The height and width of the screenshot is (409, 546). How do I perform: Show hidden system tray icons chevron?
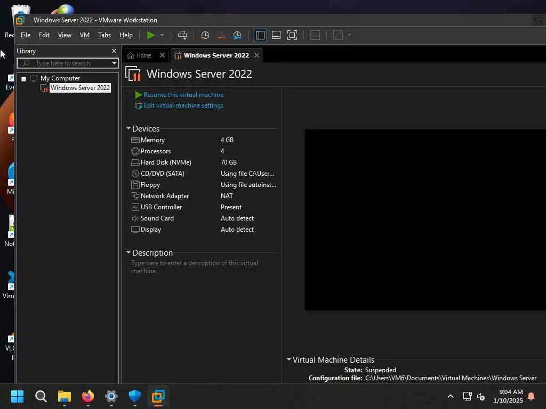coord(450,396)
